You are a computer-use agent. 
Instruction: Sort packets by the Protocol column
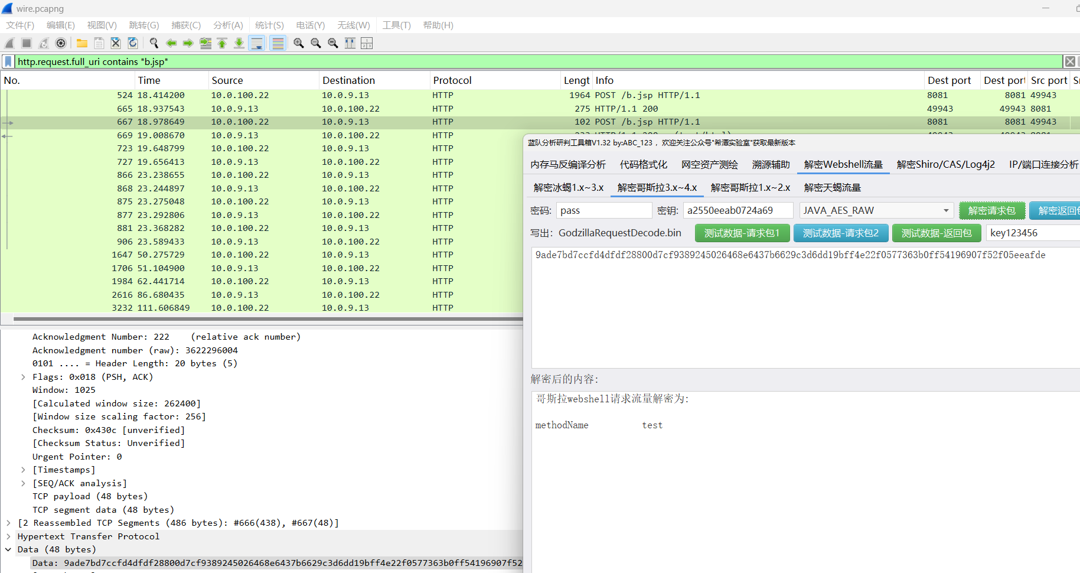tap(495, 80)
